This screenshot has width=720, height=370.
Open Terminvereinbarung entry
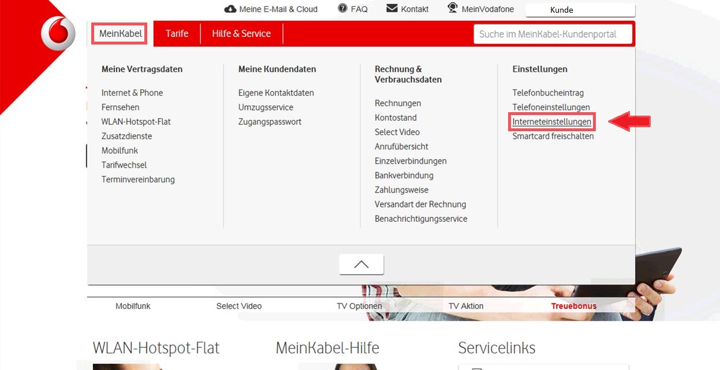click(138, 179)
